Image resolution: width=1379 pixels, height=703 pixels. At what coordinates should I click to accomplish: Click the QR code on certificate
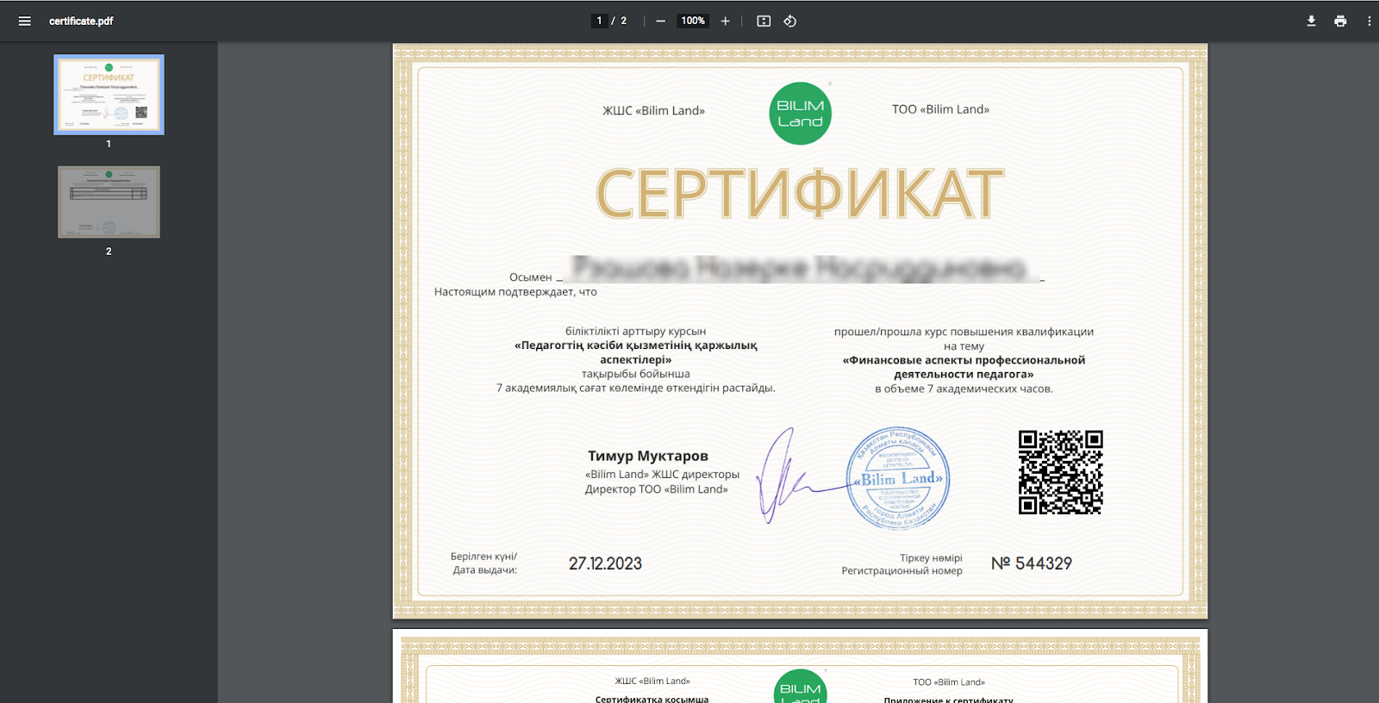coord(1060,472)
